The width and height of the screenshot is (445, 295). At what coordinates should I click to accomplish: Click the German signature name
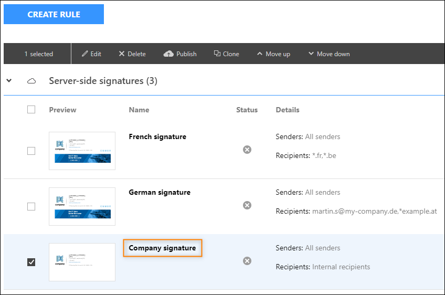pos(160,193)
